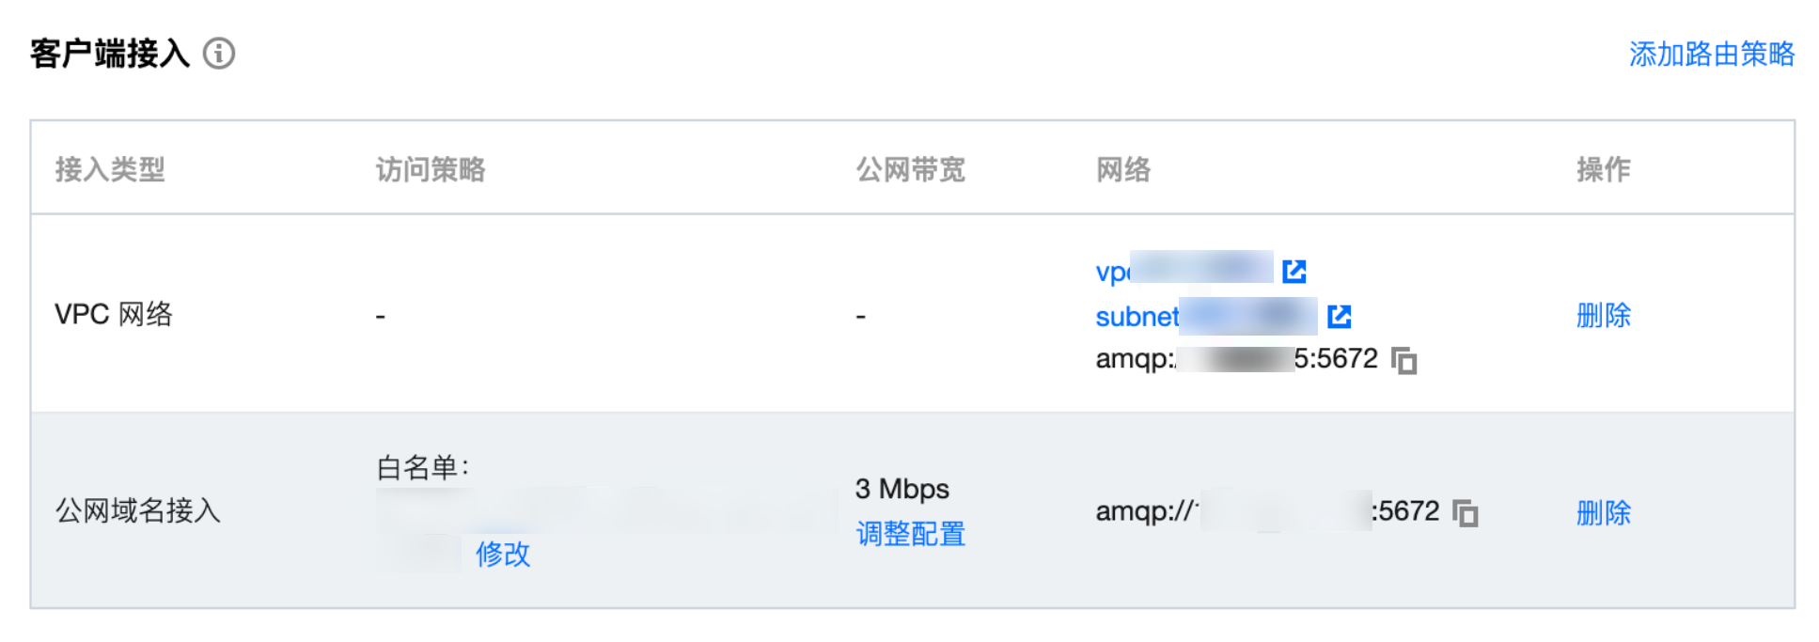The width and height of the screenshot is (1819, 642).
Task: Copy the public amqp:// address
Action: tap(1466, 512)
